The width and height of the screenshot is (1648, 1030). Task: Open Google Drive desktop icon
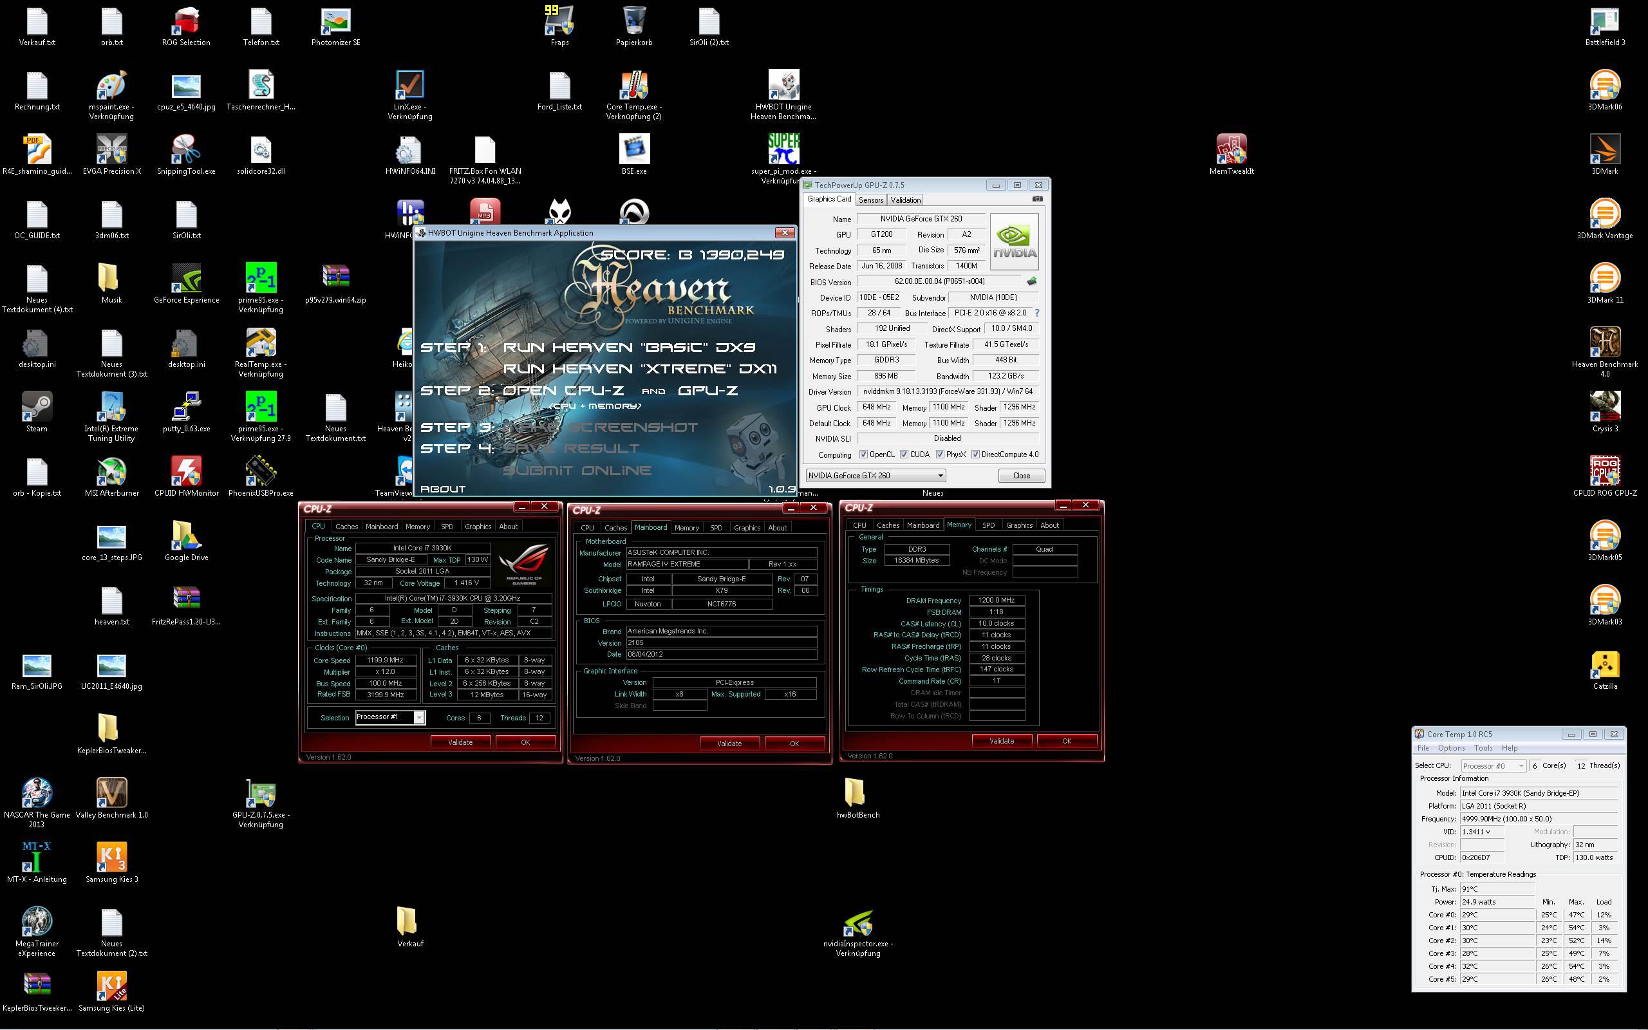186,541
